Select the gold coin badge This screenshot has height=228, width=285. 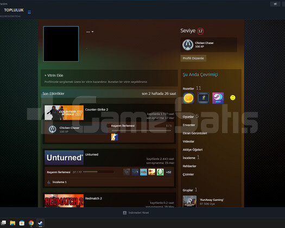pos(188,98)
